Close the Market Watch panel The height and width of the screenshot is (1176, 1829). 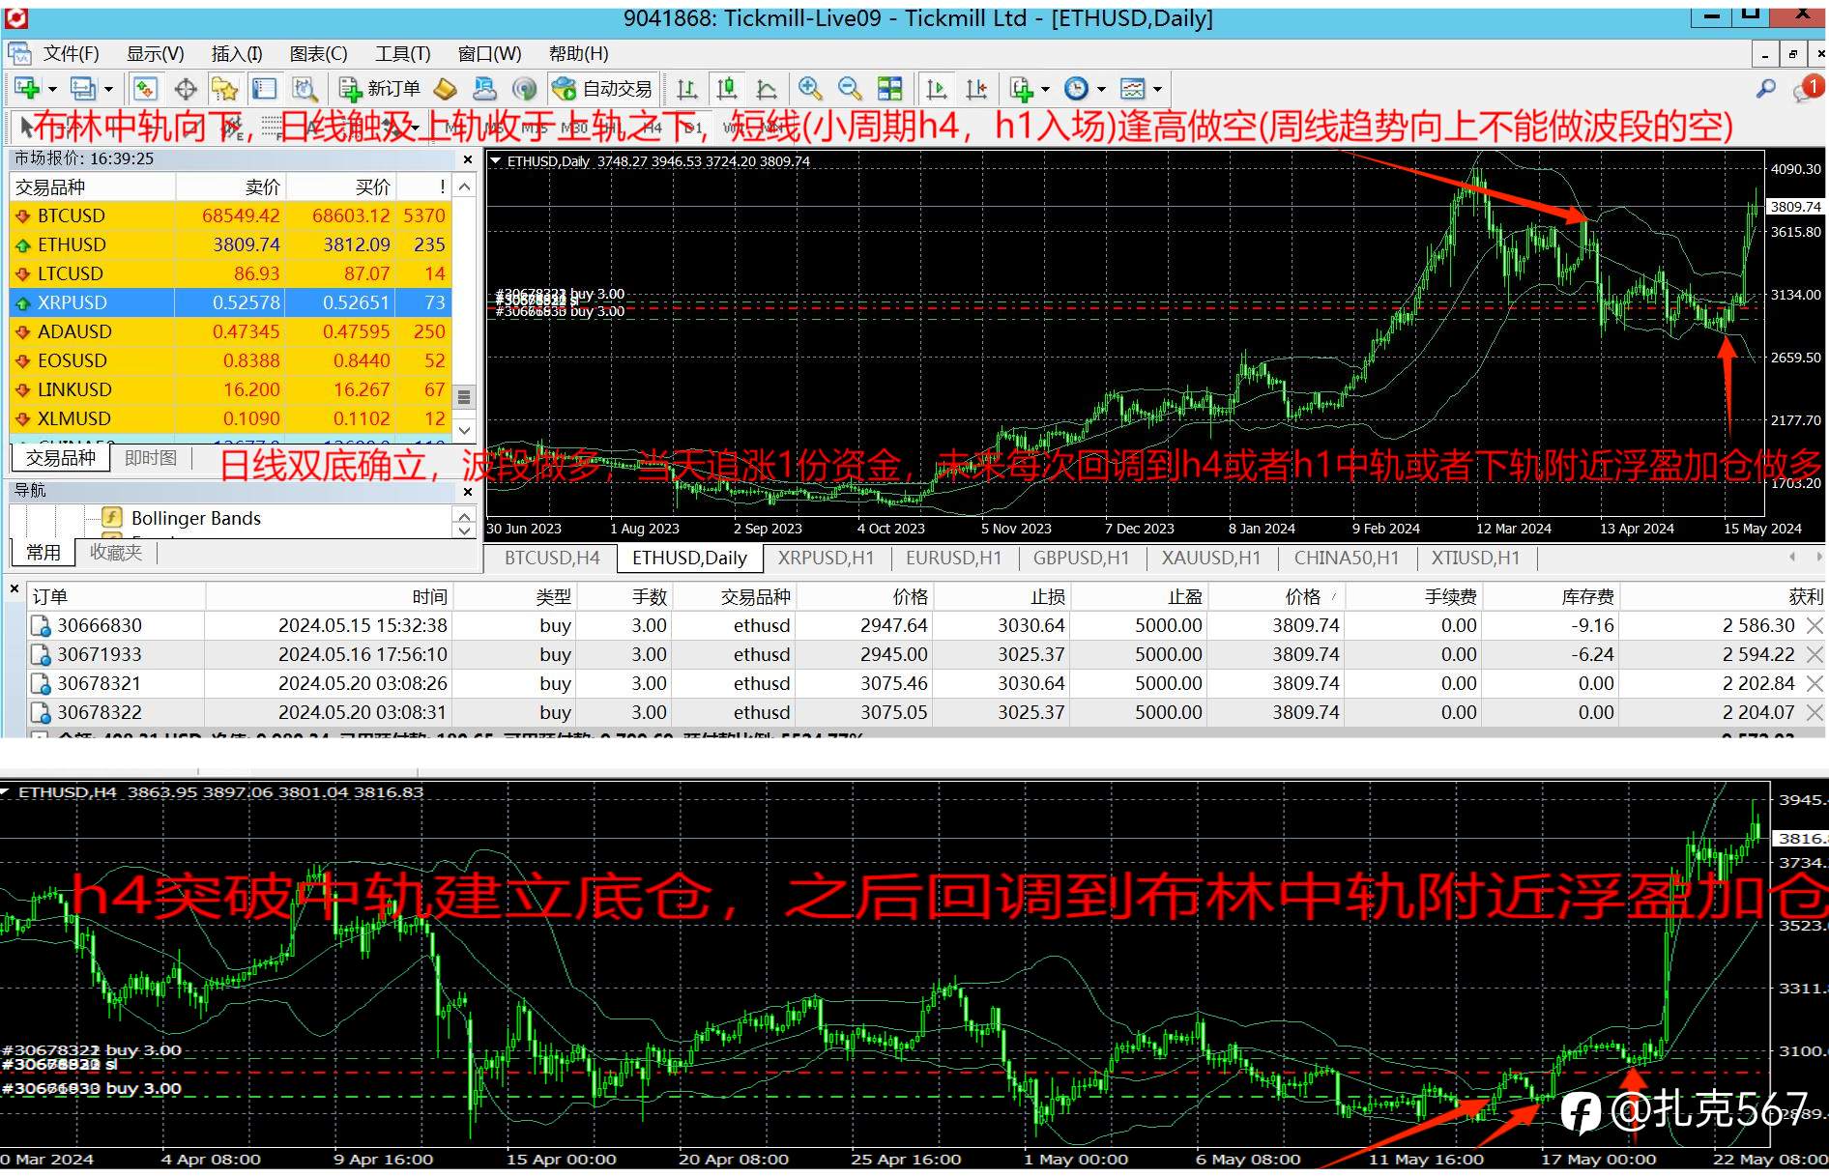468,159
